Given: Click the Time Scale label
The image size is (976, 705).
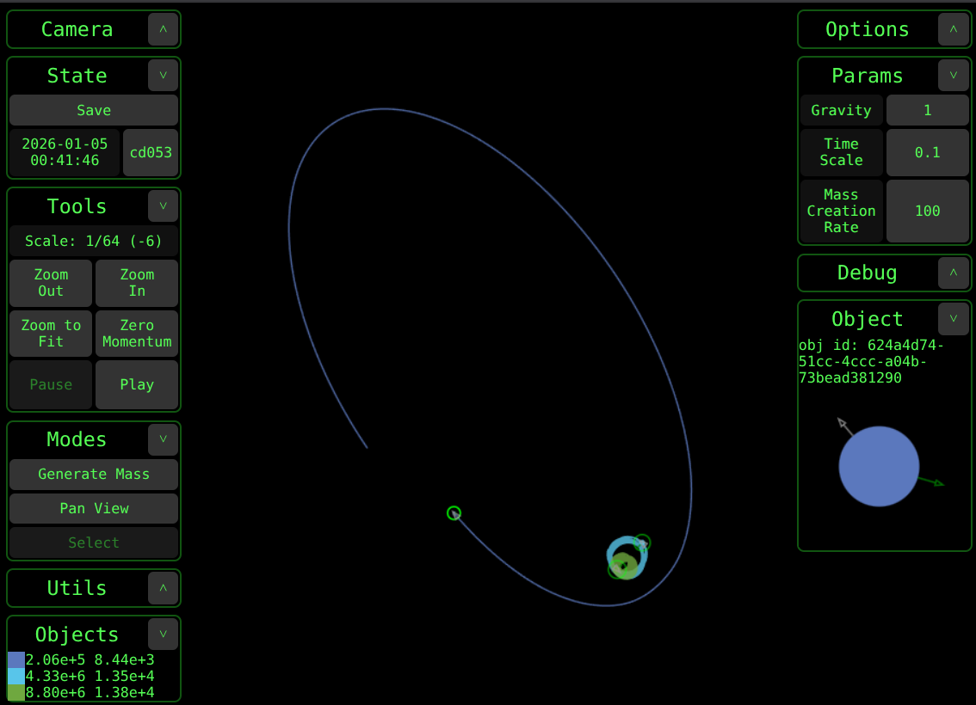Looking at the screenshot, I should coord(841,152).
